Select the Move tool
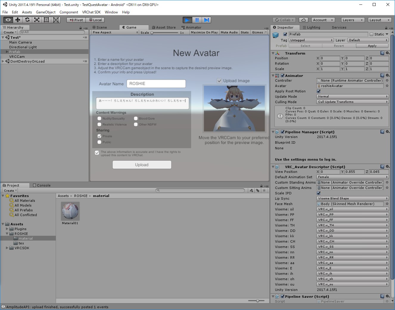This screenshot has height=310, width=395. tap(18, 20)
